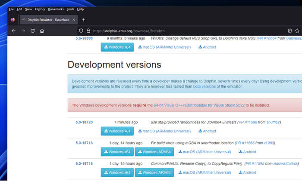Open the Edit menu
302x181 pixels.
19,9
